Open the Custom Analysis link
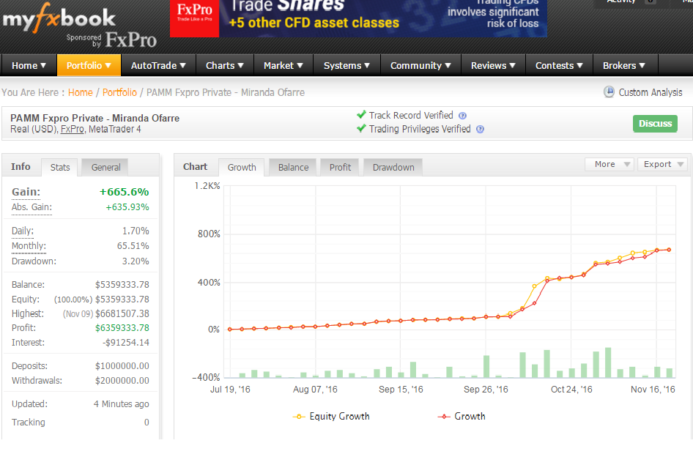Screen dimensions: 693x465 650,92
